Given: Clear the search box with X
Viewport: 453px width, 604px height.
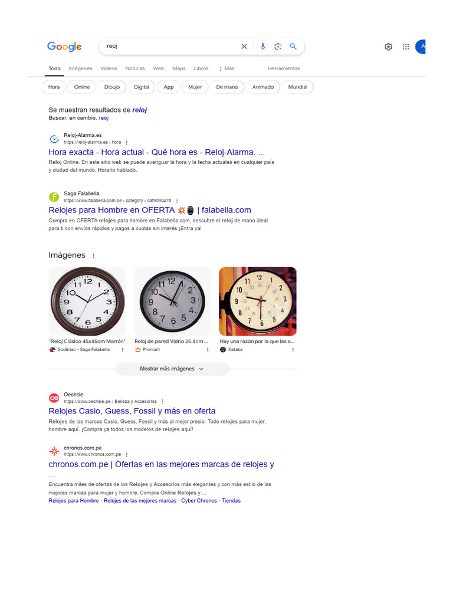Looking at the screenshot, I should (244, 47).
